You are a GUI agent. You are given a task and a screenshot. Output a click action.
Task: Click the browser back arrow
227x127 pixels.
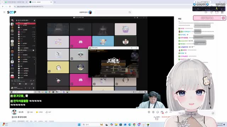click(x=3, y=6)
